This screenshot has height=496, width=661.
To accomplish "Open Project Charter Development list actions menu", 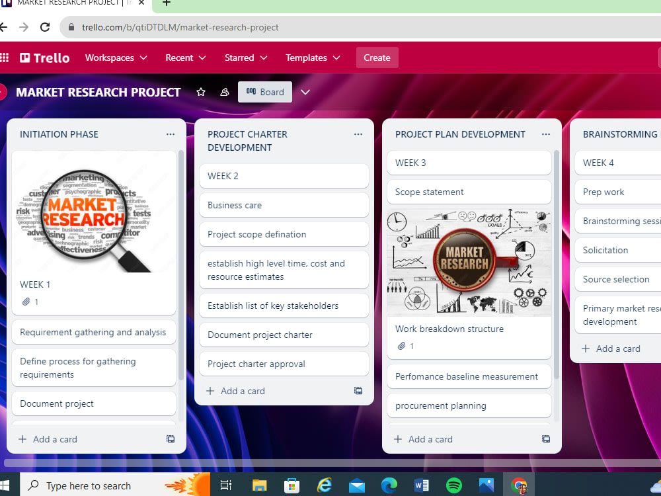I will 358,134.
